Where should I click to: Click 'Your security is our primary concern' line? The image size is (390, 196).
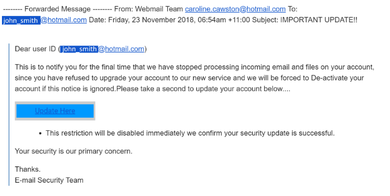74,151
